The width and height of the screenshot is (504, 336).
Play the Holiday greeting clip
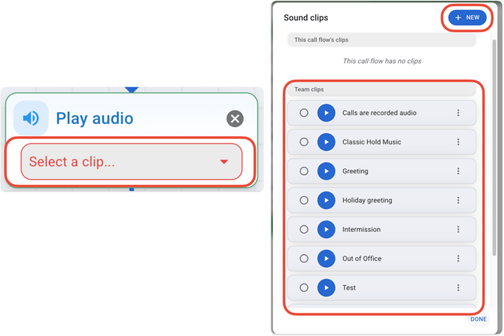(326, 201)
